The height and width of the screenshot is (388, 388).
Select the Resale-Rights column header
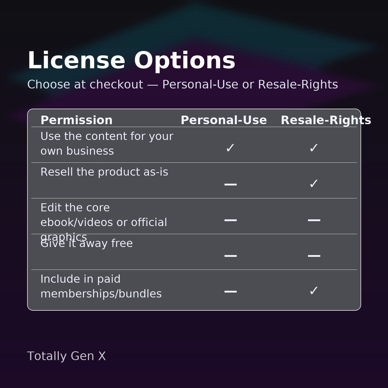click(326, 120)
